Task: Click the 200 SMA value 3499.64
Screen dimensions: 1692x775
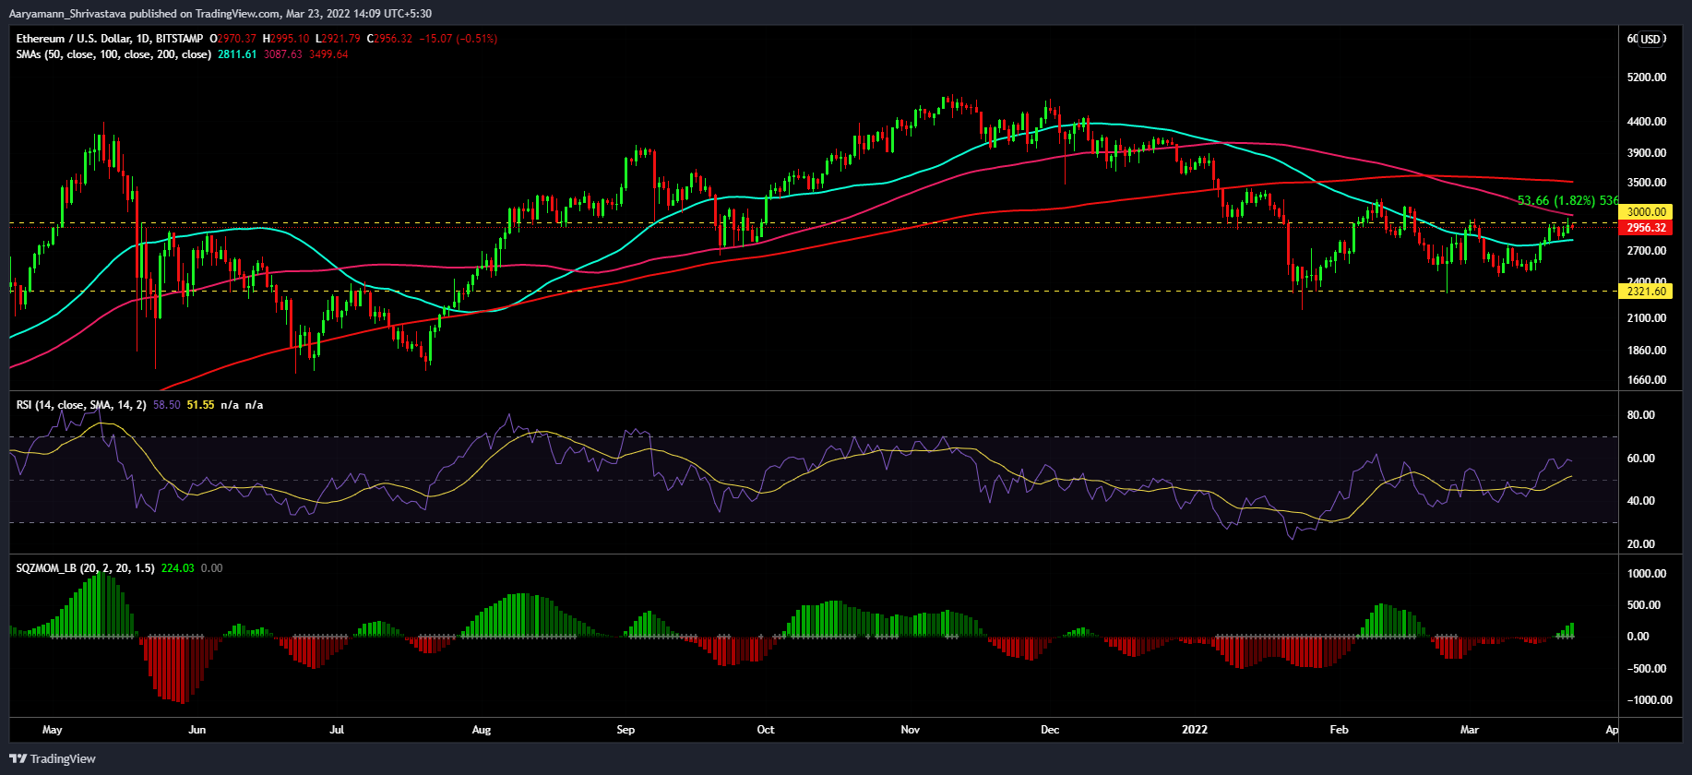Action: (x=328, y=54)
